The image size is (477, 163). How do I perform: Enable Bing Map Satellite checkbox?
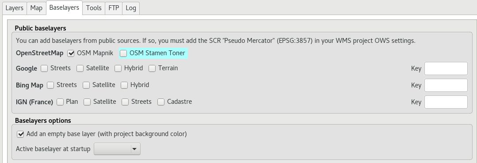click(86, 85)
